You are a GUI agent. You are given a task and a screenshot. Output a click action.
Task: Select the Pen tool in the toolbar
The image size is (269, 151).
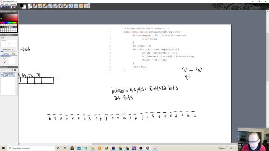(30, 6)
